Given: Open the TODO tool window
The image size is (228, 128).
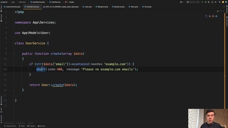Looking at the screenshot, I should coord(22,126).
